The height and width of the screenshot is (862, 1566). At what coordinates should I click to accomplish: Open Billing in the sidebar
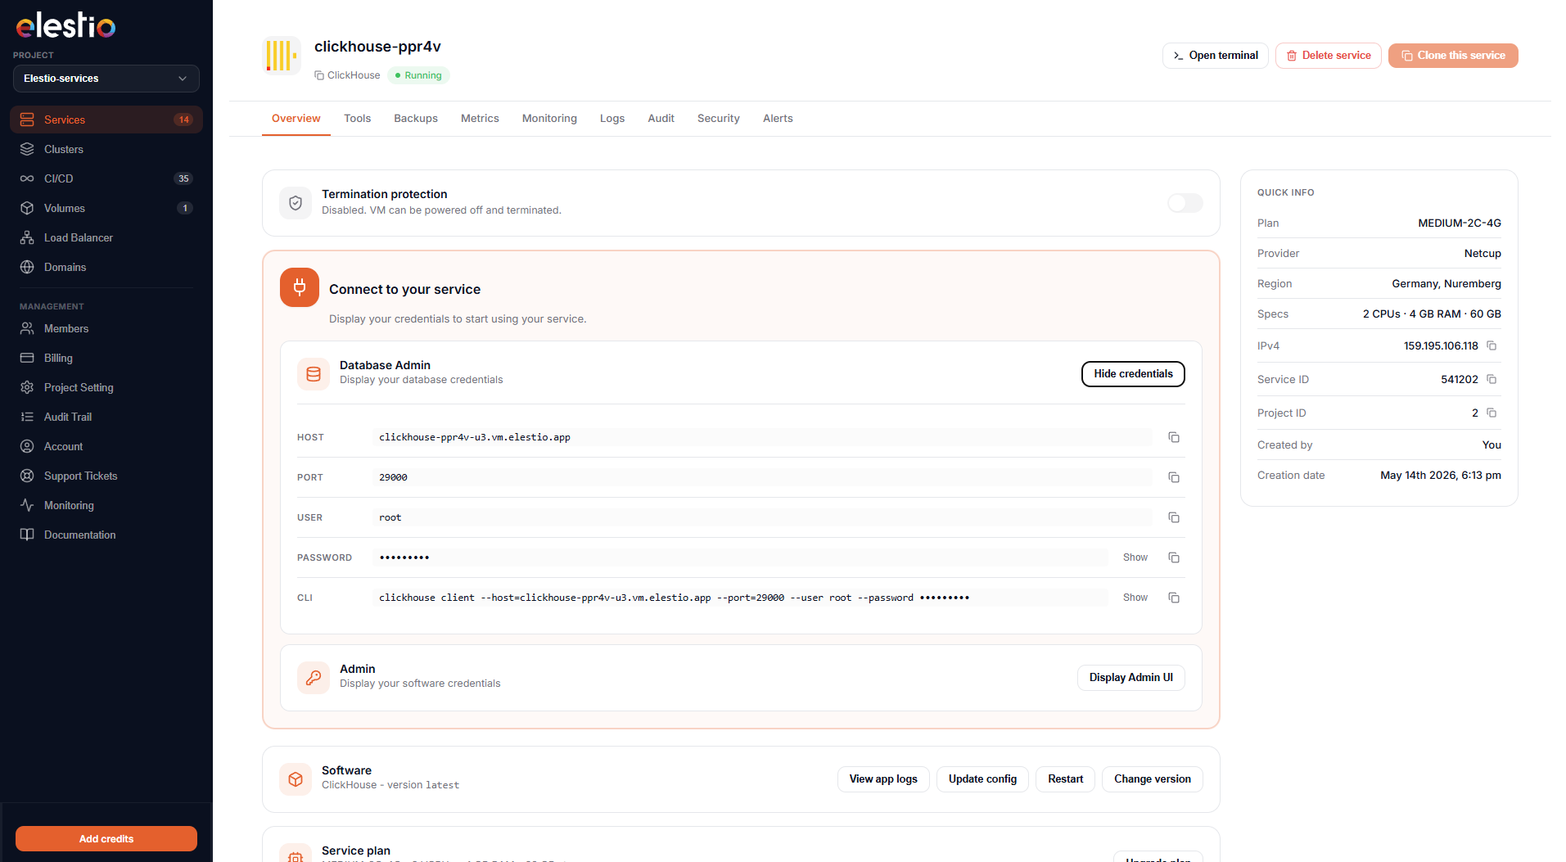point(106,358)
